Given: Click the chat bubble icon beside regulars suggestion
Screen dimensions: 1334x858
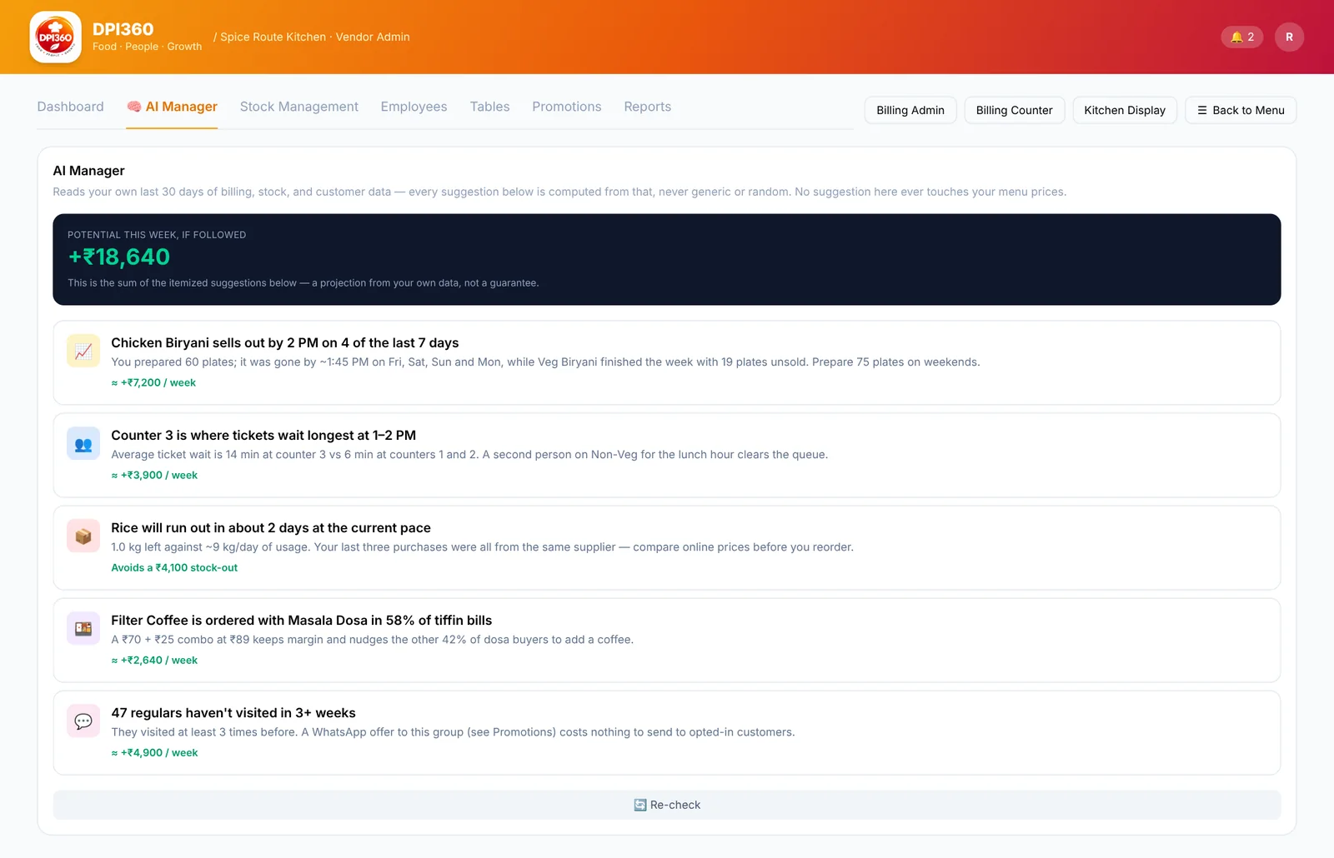Looking at the screenshot, I should (x=83, y=721).
